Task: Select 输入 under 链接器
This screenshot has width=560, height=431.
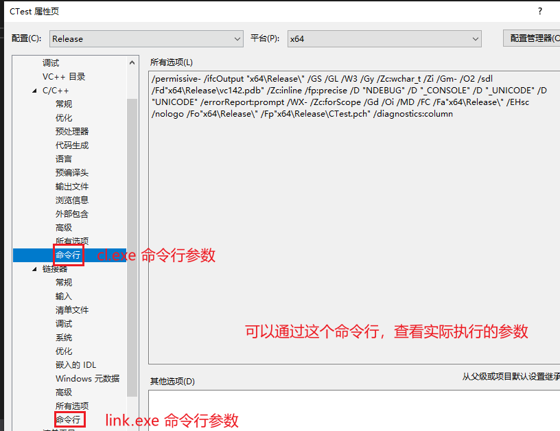Action: [x=64, y=296]
